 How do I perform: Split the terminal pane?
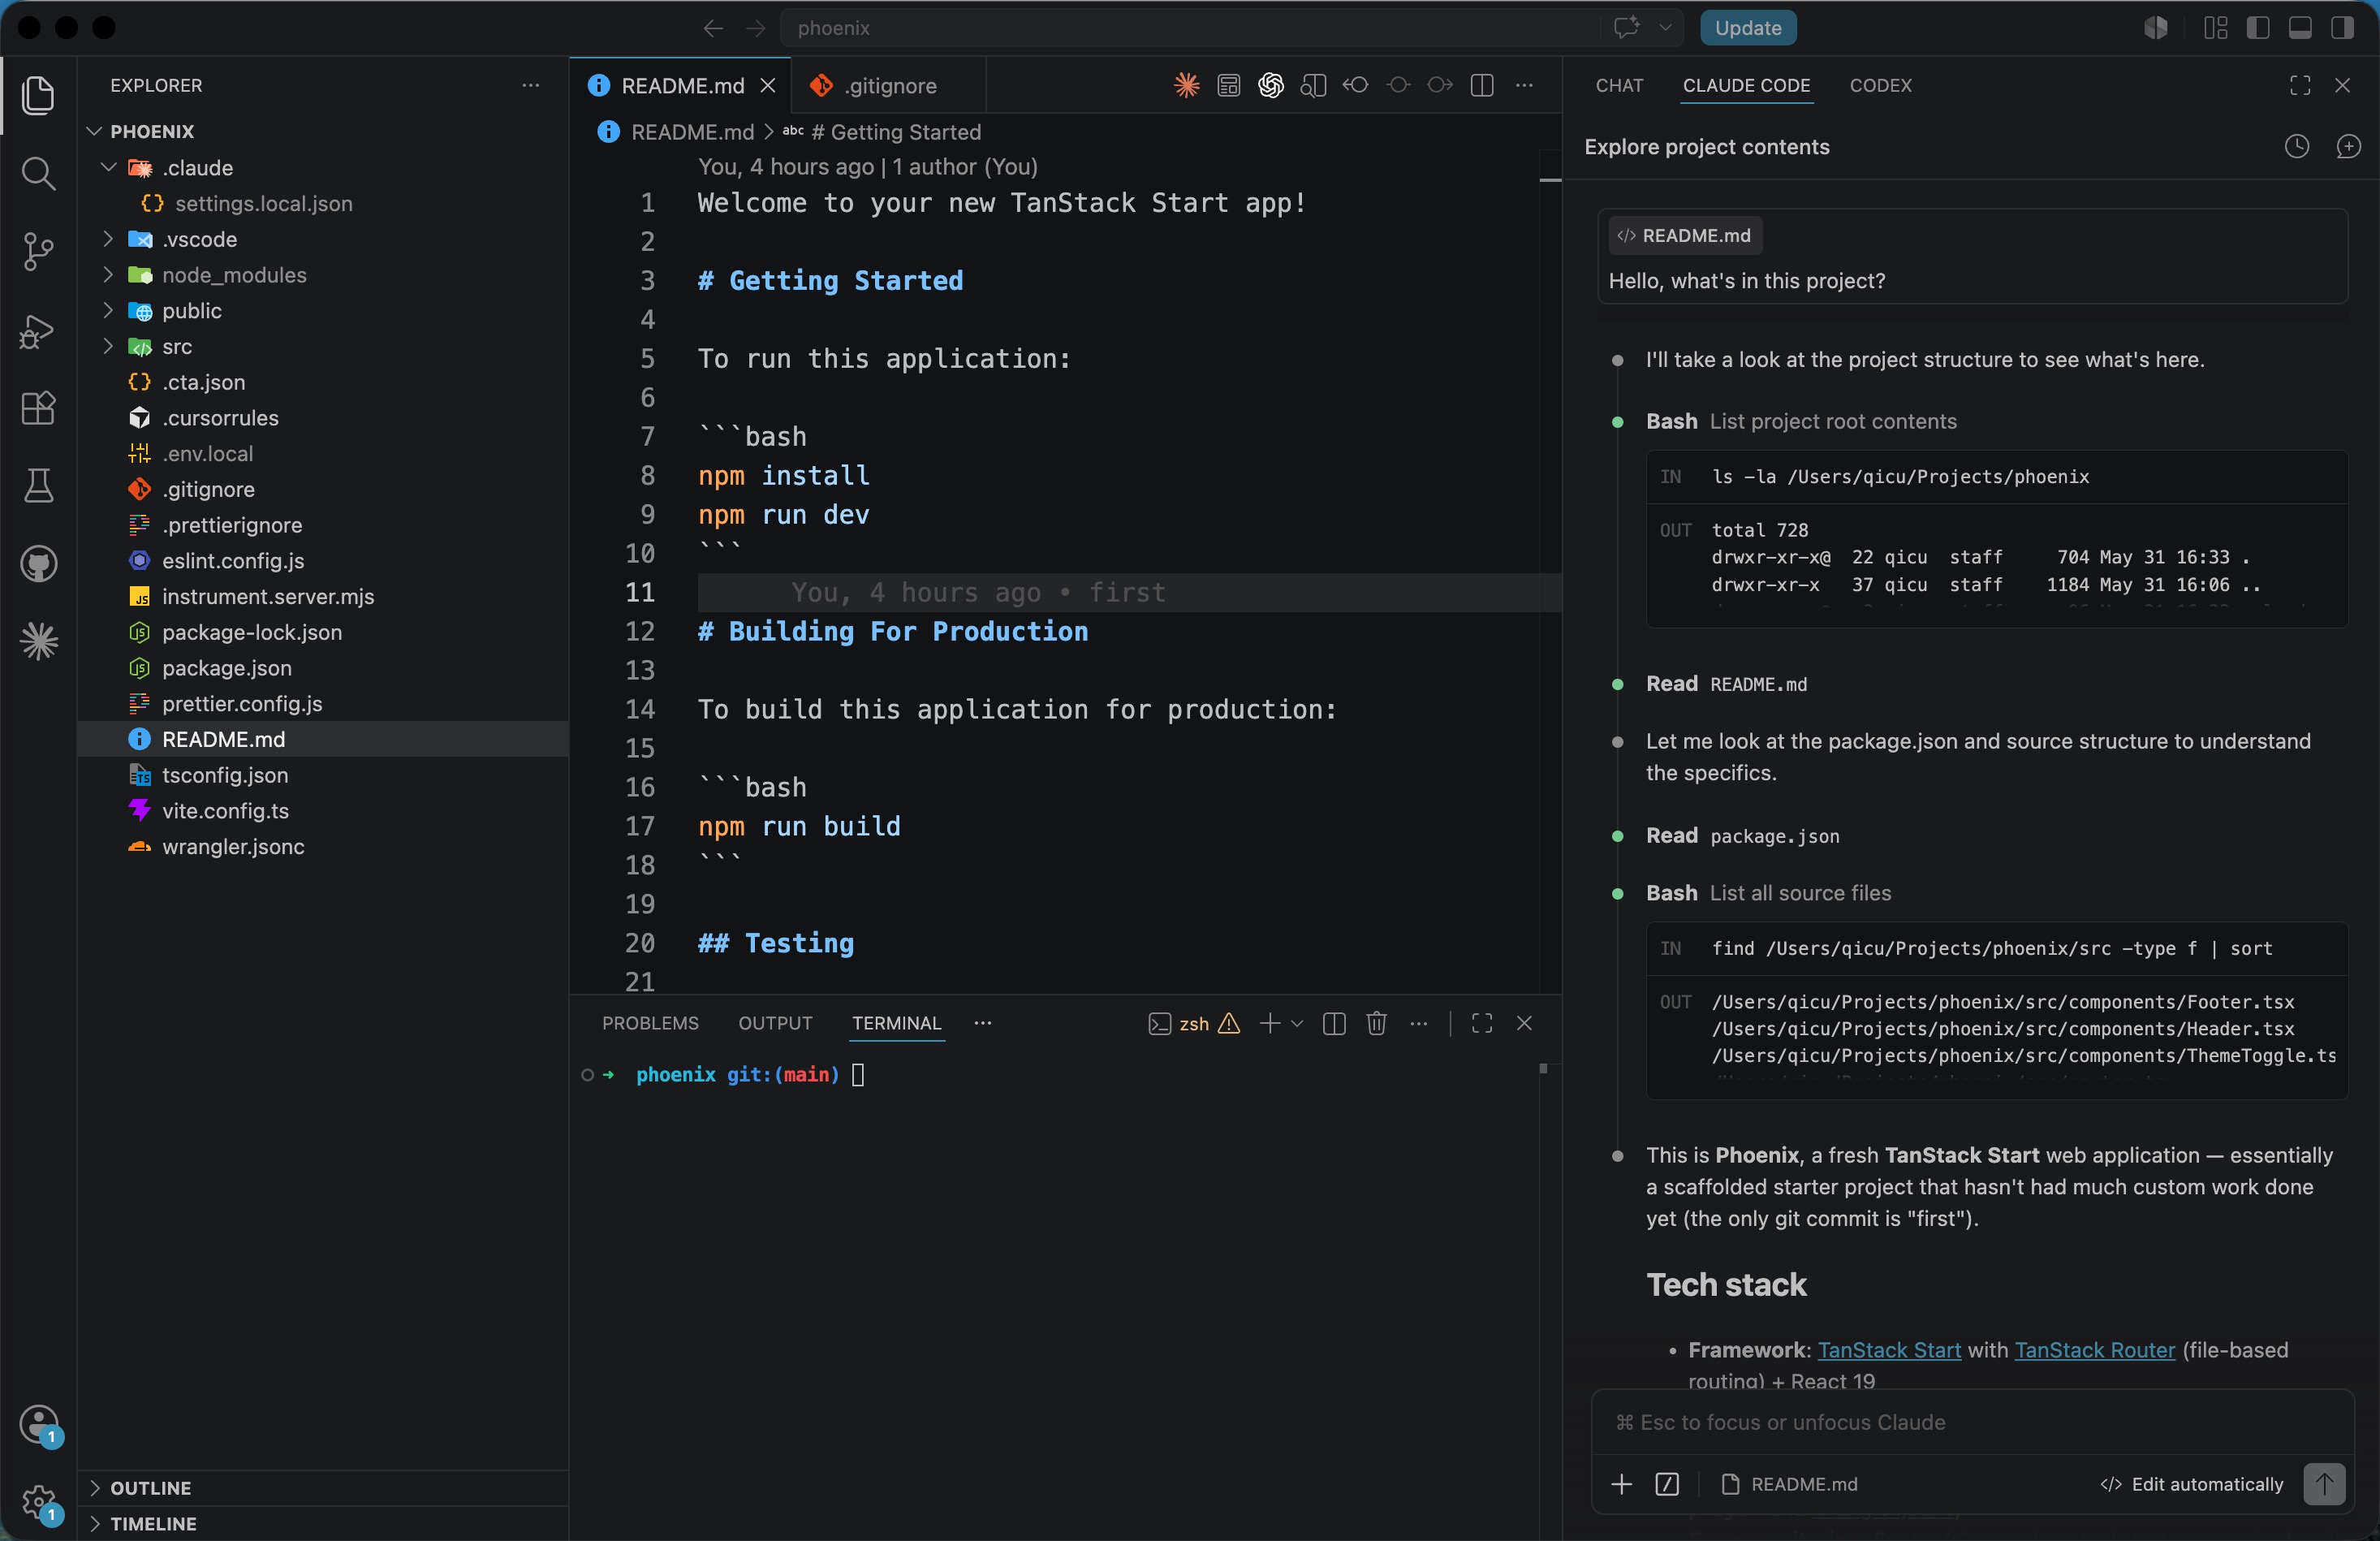point(1333,1023)
